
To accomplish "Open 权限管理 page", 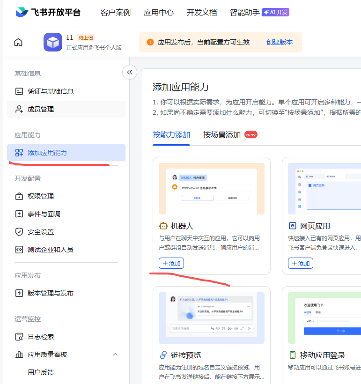I will point(66,196).
